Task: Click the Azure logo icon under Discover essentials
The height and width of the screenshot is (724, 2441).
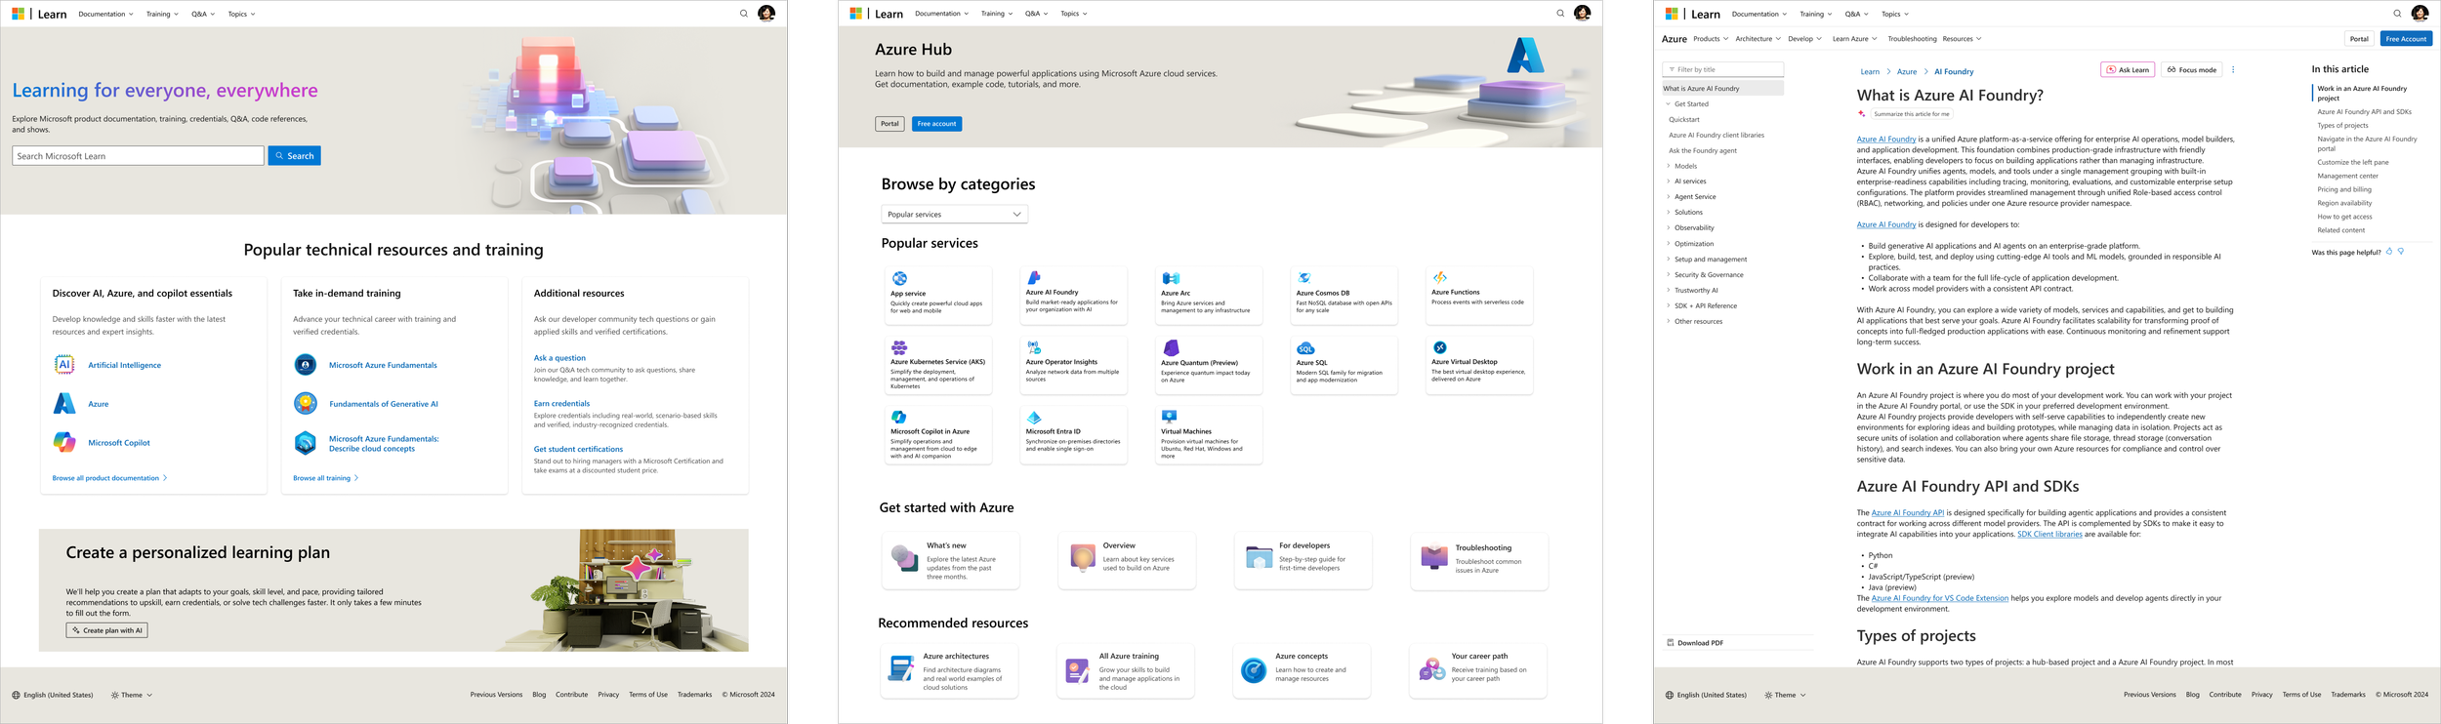Action: pos(64,403)
